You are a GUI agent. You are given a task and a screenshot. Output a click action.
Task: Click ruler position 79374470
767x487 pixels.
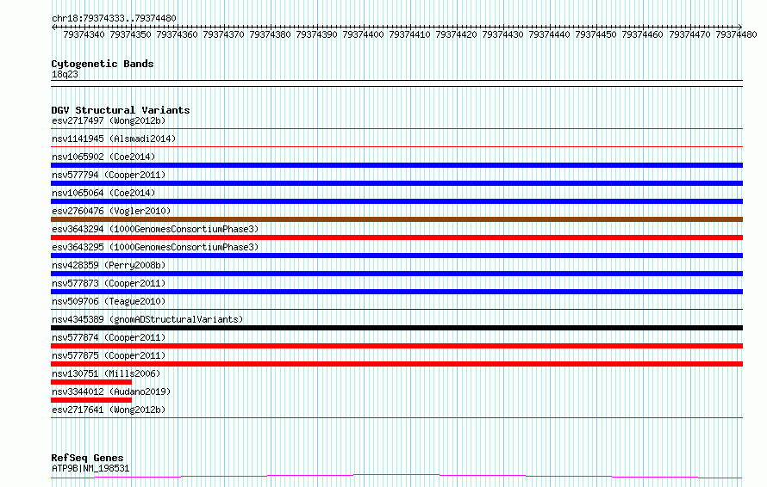click(x=689, y=35)
